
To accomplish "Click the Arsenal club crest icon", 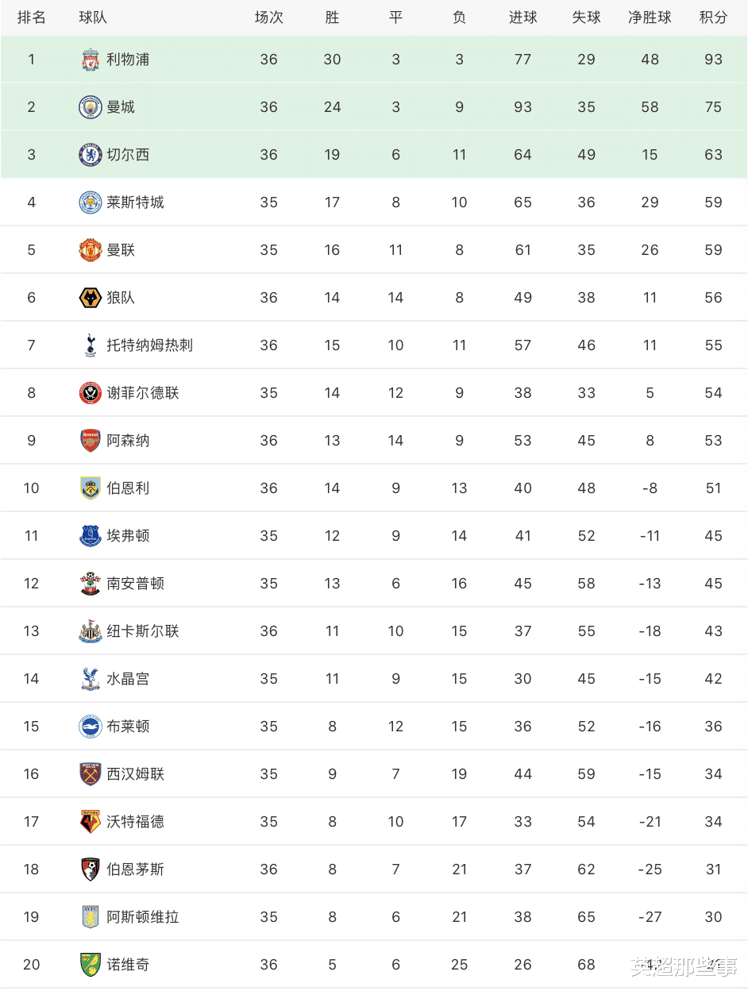I will [x=91, y=441].
